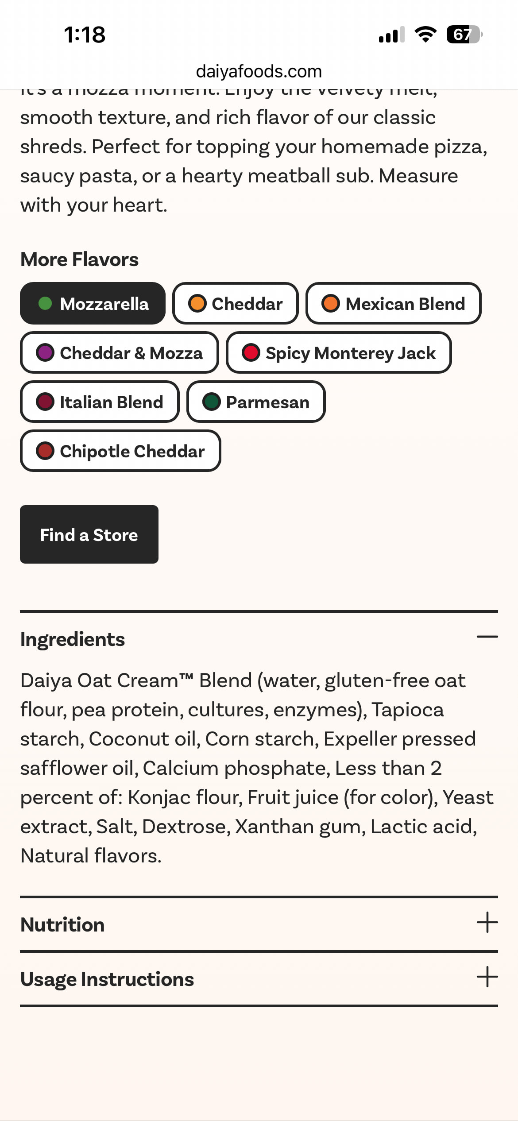Click the plus icon beside Usage Instructions
Viewport: 518px width, 1121px height.
(487, 977)
